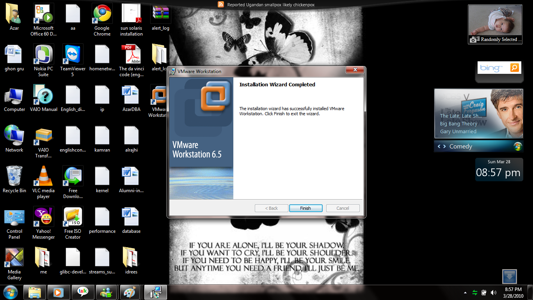Open The da vinci code PDF file
The height and width of the screenshot is (300, 533).
click(x=131, y=55)
